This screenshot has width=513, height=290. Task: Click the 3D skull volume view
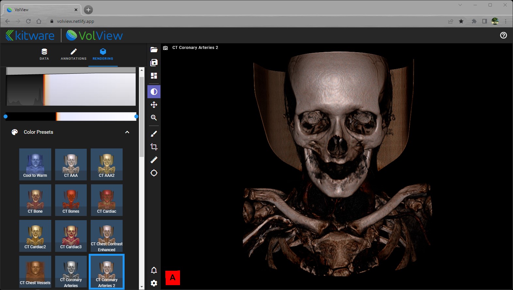pos(337,166)
